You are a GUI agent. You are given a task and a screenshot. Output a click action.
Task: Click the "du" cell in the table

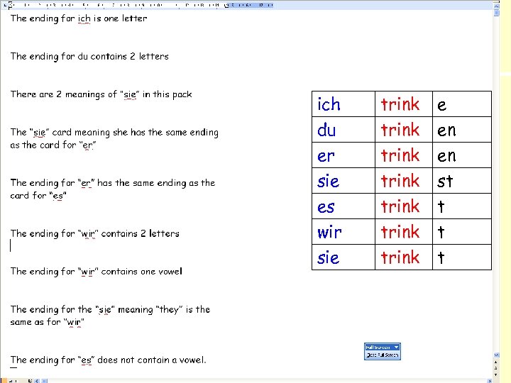tap(344, 130)
